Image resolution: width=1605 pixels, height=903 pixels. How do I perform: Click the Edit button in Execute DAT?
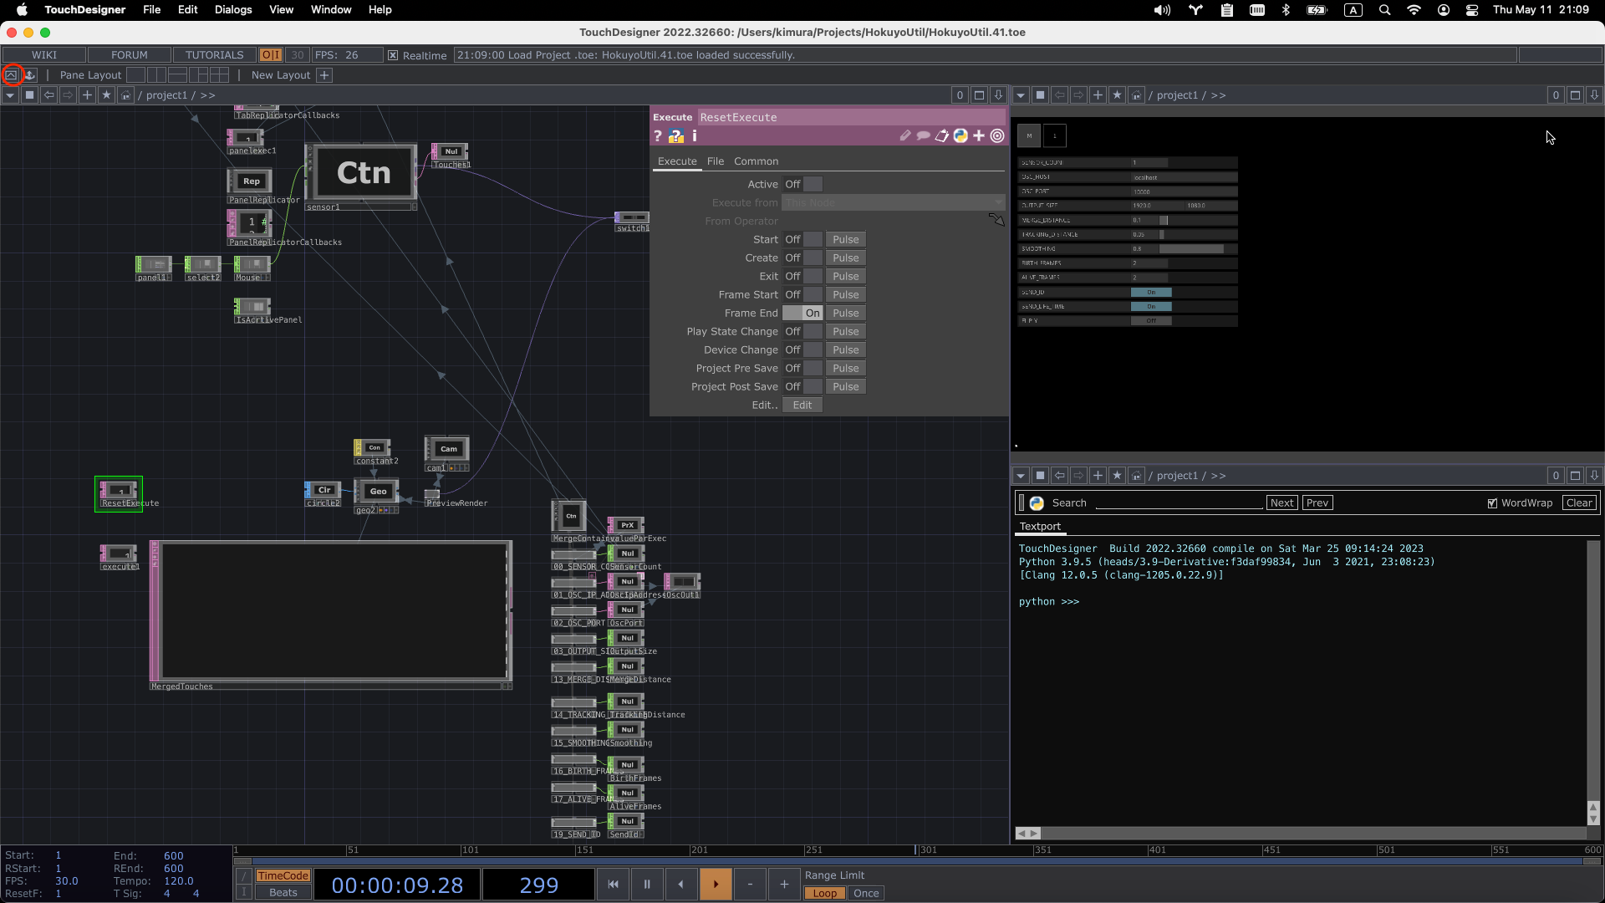click(800, 405)
